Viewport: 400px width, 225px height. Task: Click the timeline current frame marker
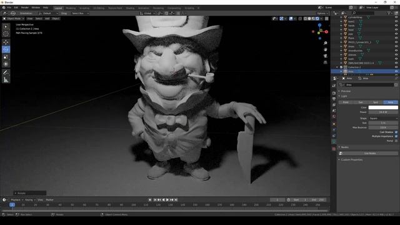pos(12,205)
